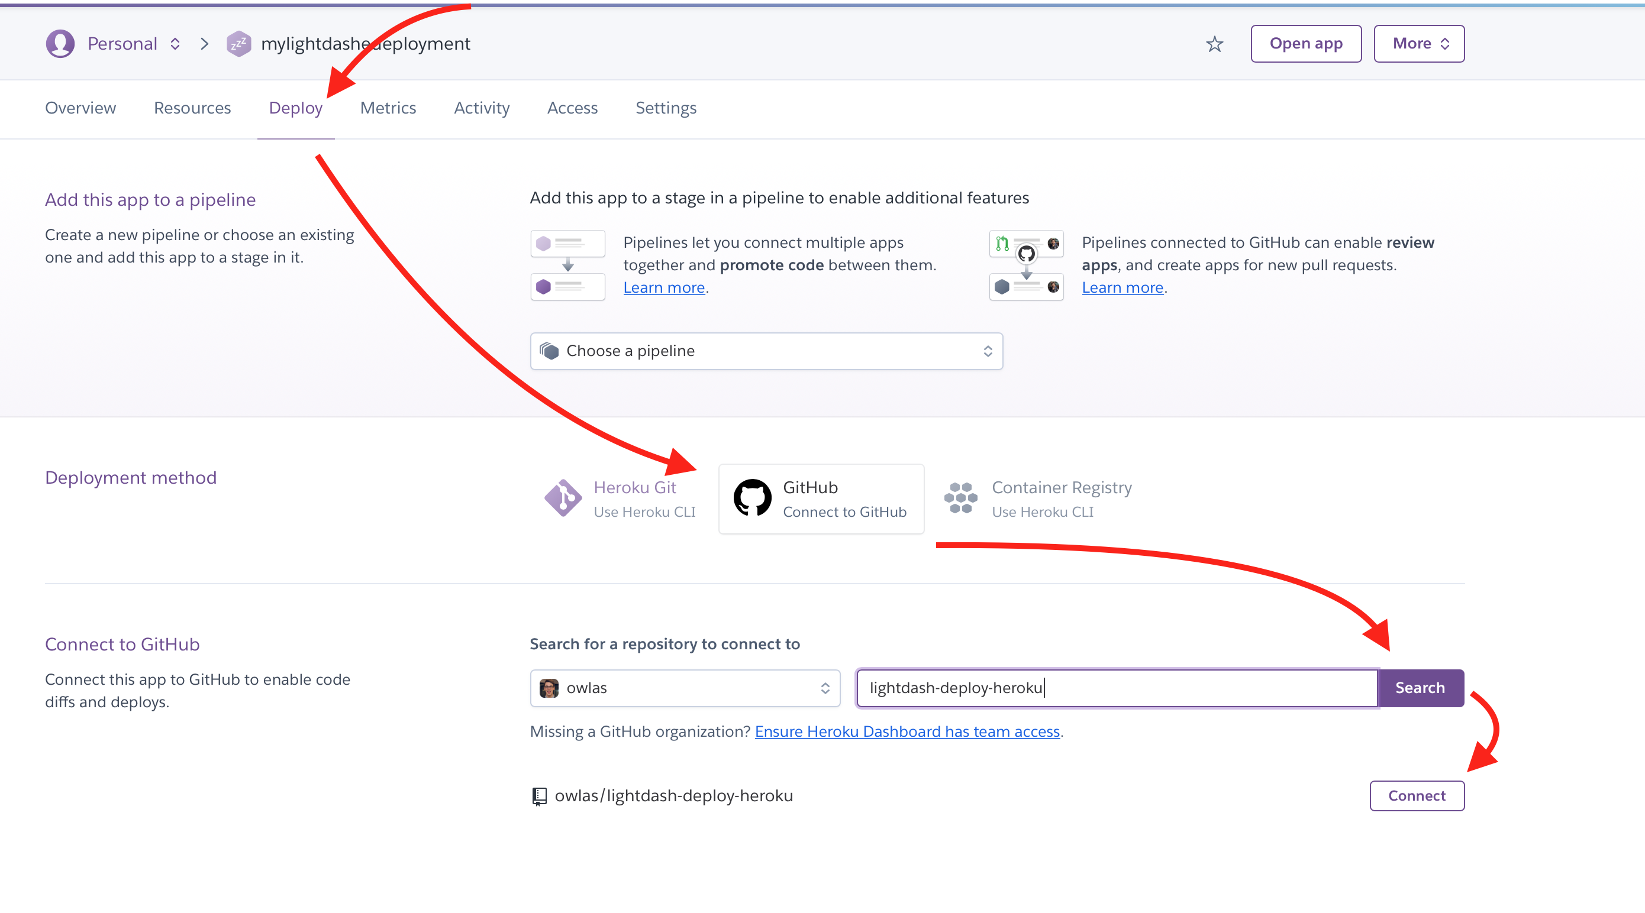Click the GitHub octocat logo
The image size is (1645, 913).
click(752, 498)
